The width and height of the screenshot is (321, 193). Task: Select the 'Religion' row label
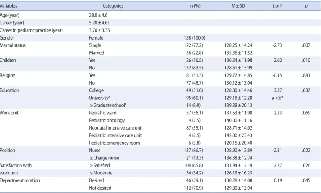click(x=8, y=76)
